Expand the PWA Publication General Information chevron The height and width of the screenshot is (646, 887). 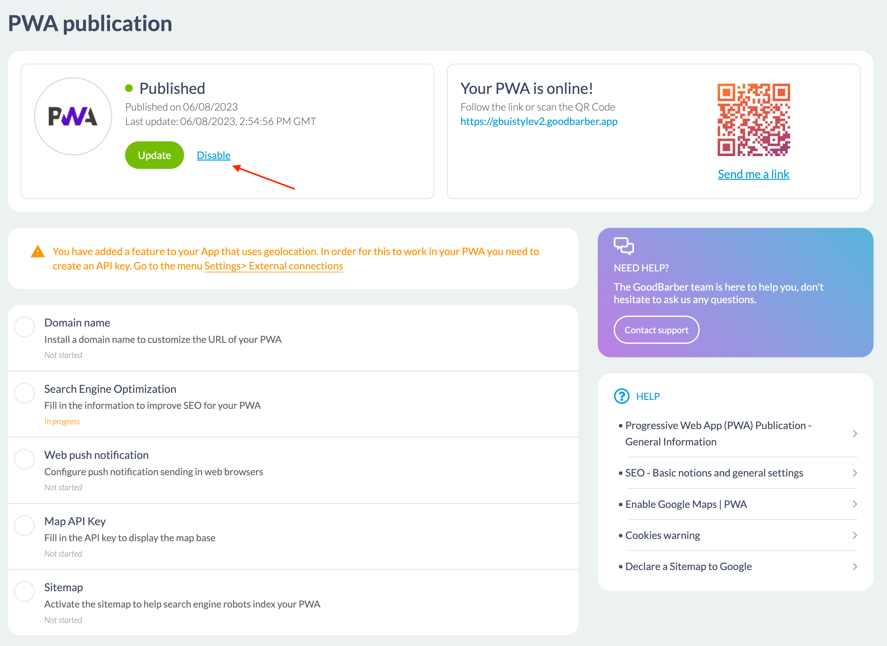855,434
